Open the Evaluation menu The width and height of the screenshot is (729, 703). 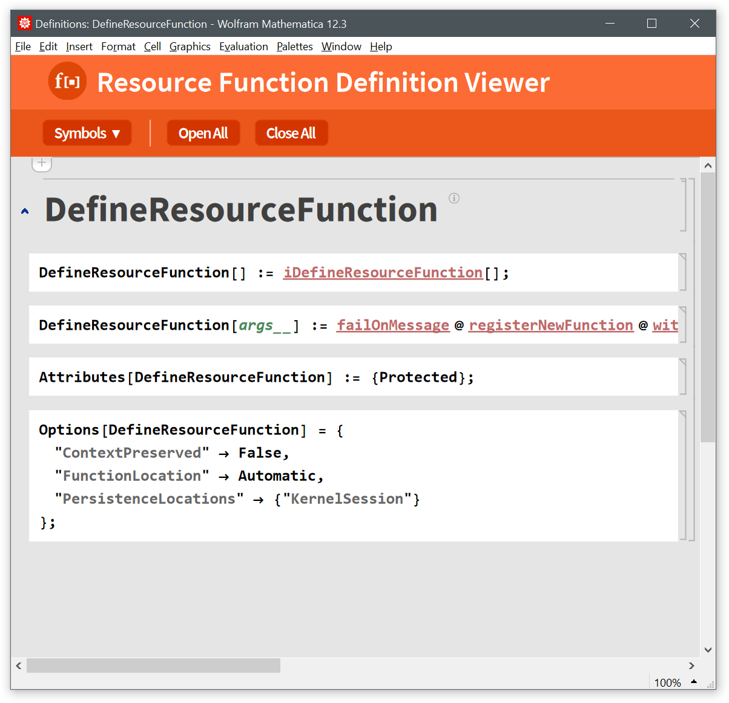point(243,47)
